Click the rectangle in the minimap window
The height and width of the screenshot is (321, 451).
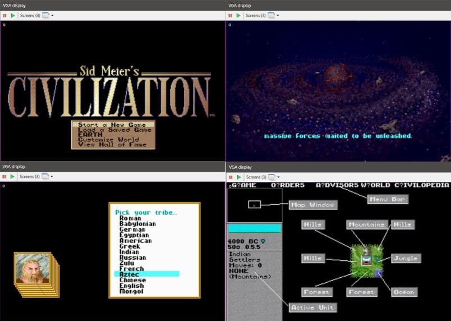(254, 204)
